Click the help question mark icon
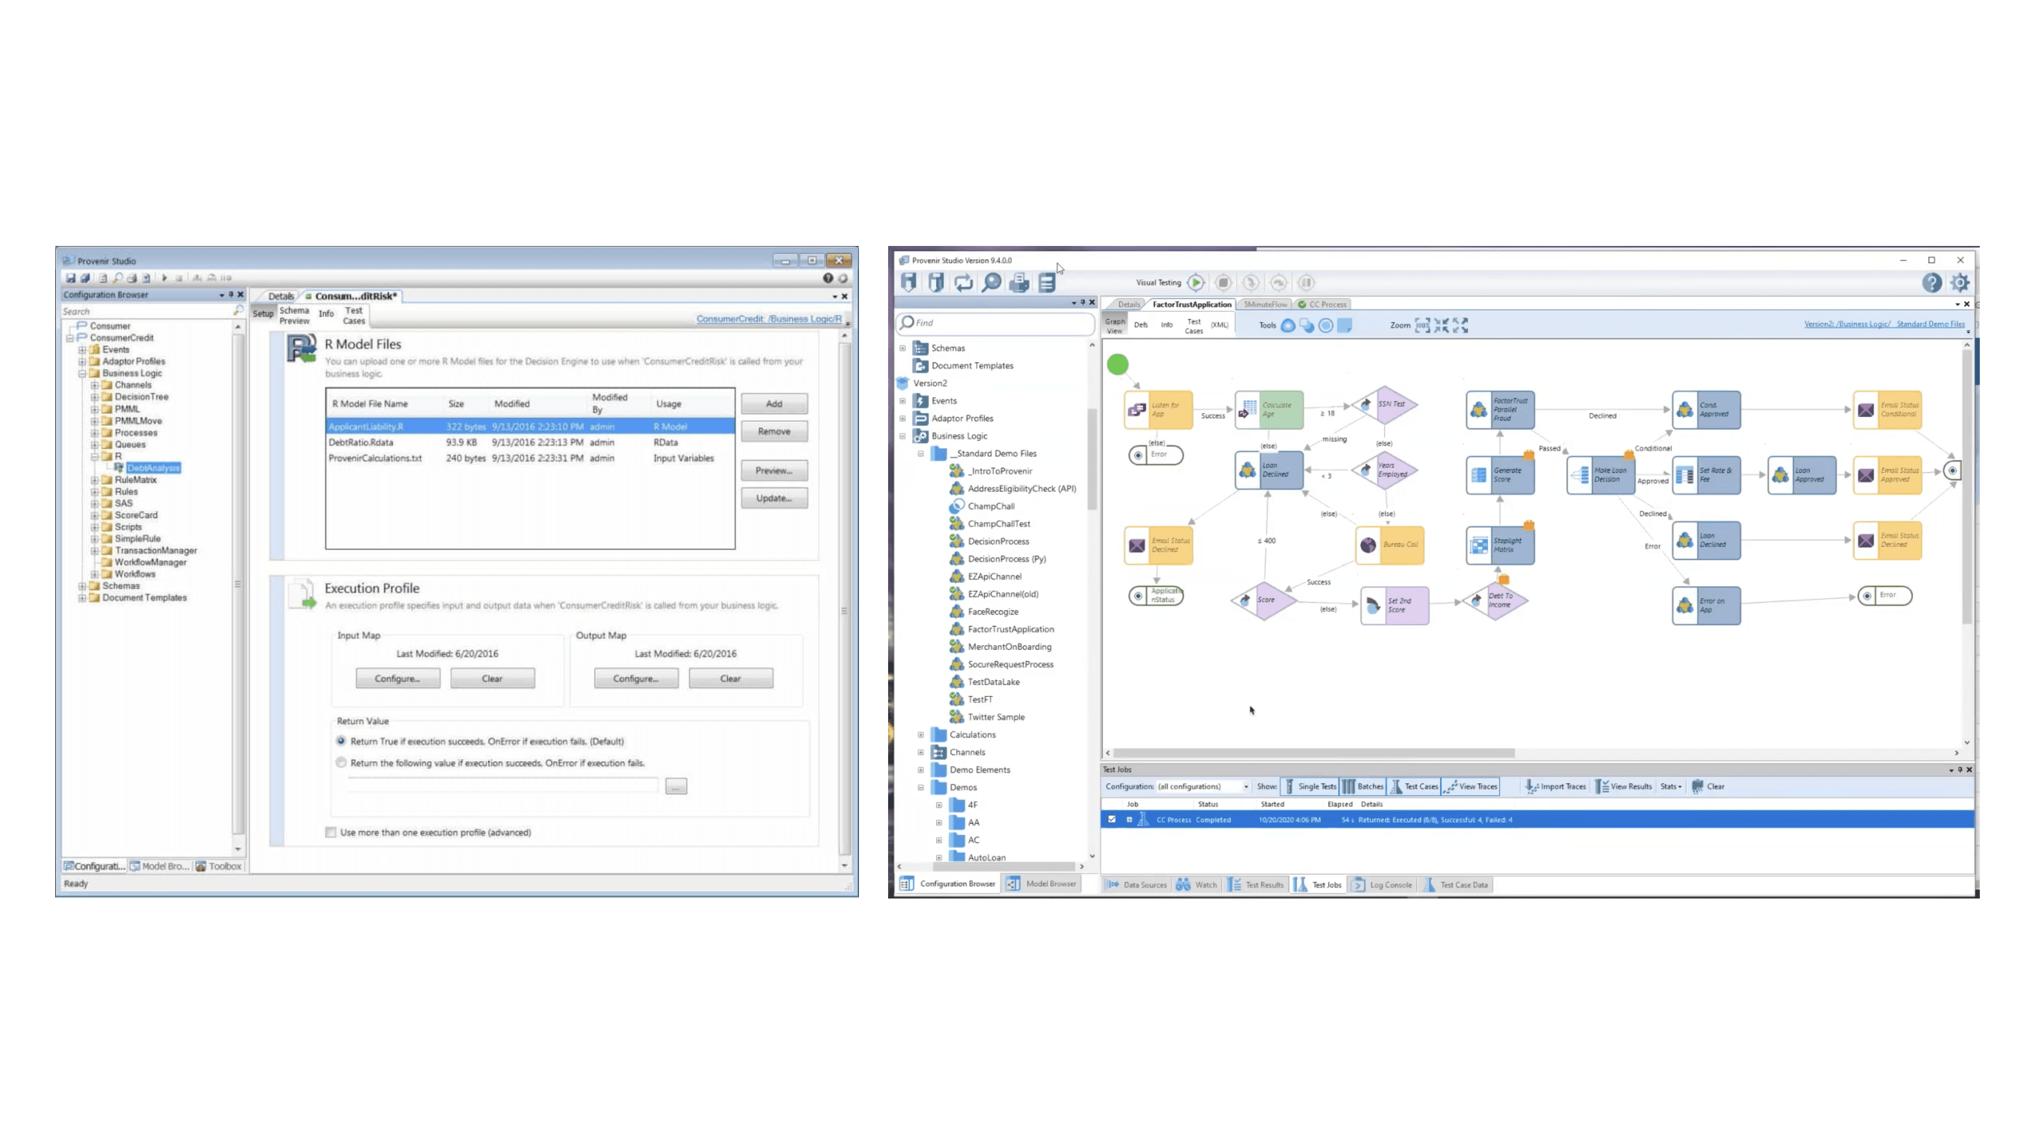 point(1932,282)
